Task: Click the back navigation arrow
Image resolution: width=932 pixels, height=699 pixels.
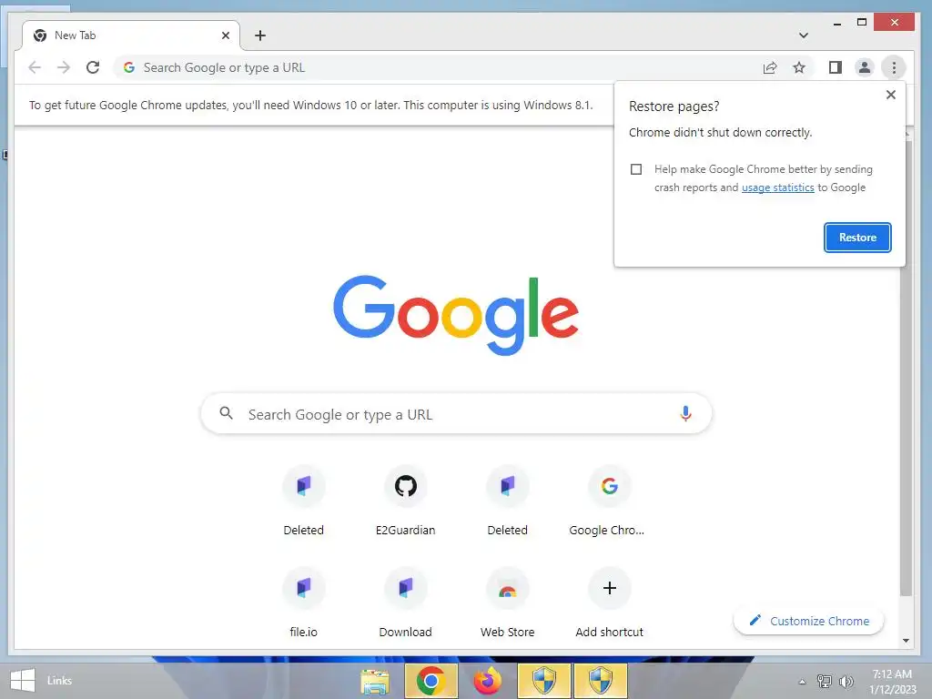Action: [35, 67]
